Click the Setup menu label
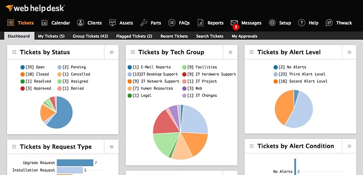This screenshot has width=363, height=175. coord(285,23)
